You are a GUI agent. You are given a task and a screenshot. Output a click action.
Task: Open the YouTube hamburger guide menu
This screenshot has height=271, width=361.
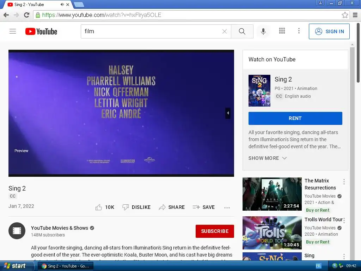[13, 31]
